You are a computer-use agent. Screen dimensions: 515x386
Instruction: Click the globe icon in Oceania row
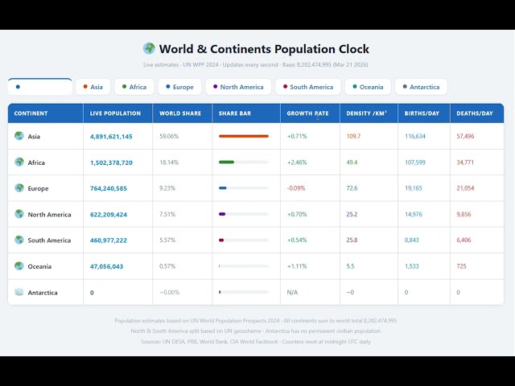point(19,266)
